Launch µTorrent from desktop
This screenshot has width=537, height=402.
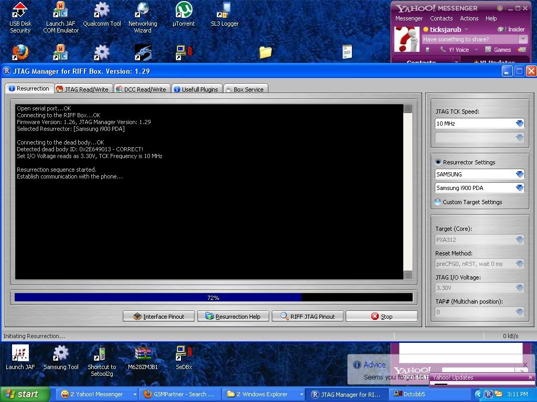(x=184, y=14)
